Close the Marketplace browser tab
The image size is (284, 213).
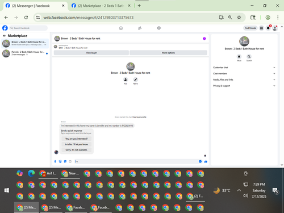[x=129, y=6]
